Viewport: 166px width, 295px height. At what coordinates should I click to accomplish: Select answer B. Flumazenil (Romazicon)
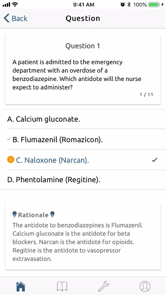83,139
